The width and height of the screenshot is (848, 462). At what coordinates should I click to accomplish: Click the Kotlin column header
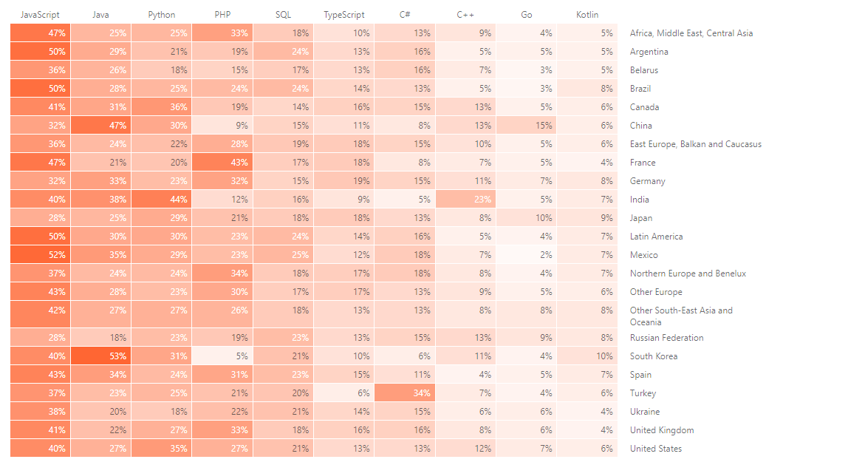[x=587, y=15]
